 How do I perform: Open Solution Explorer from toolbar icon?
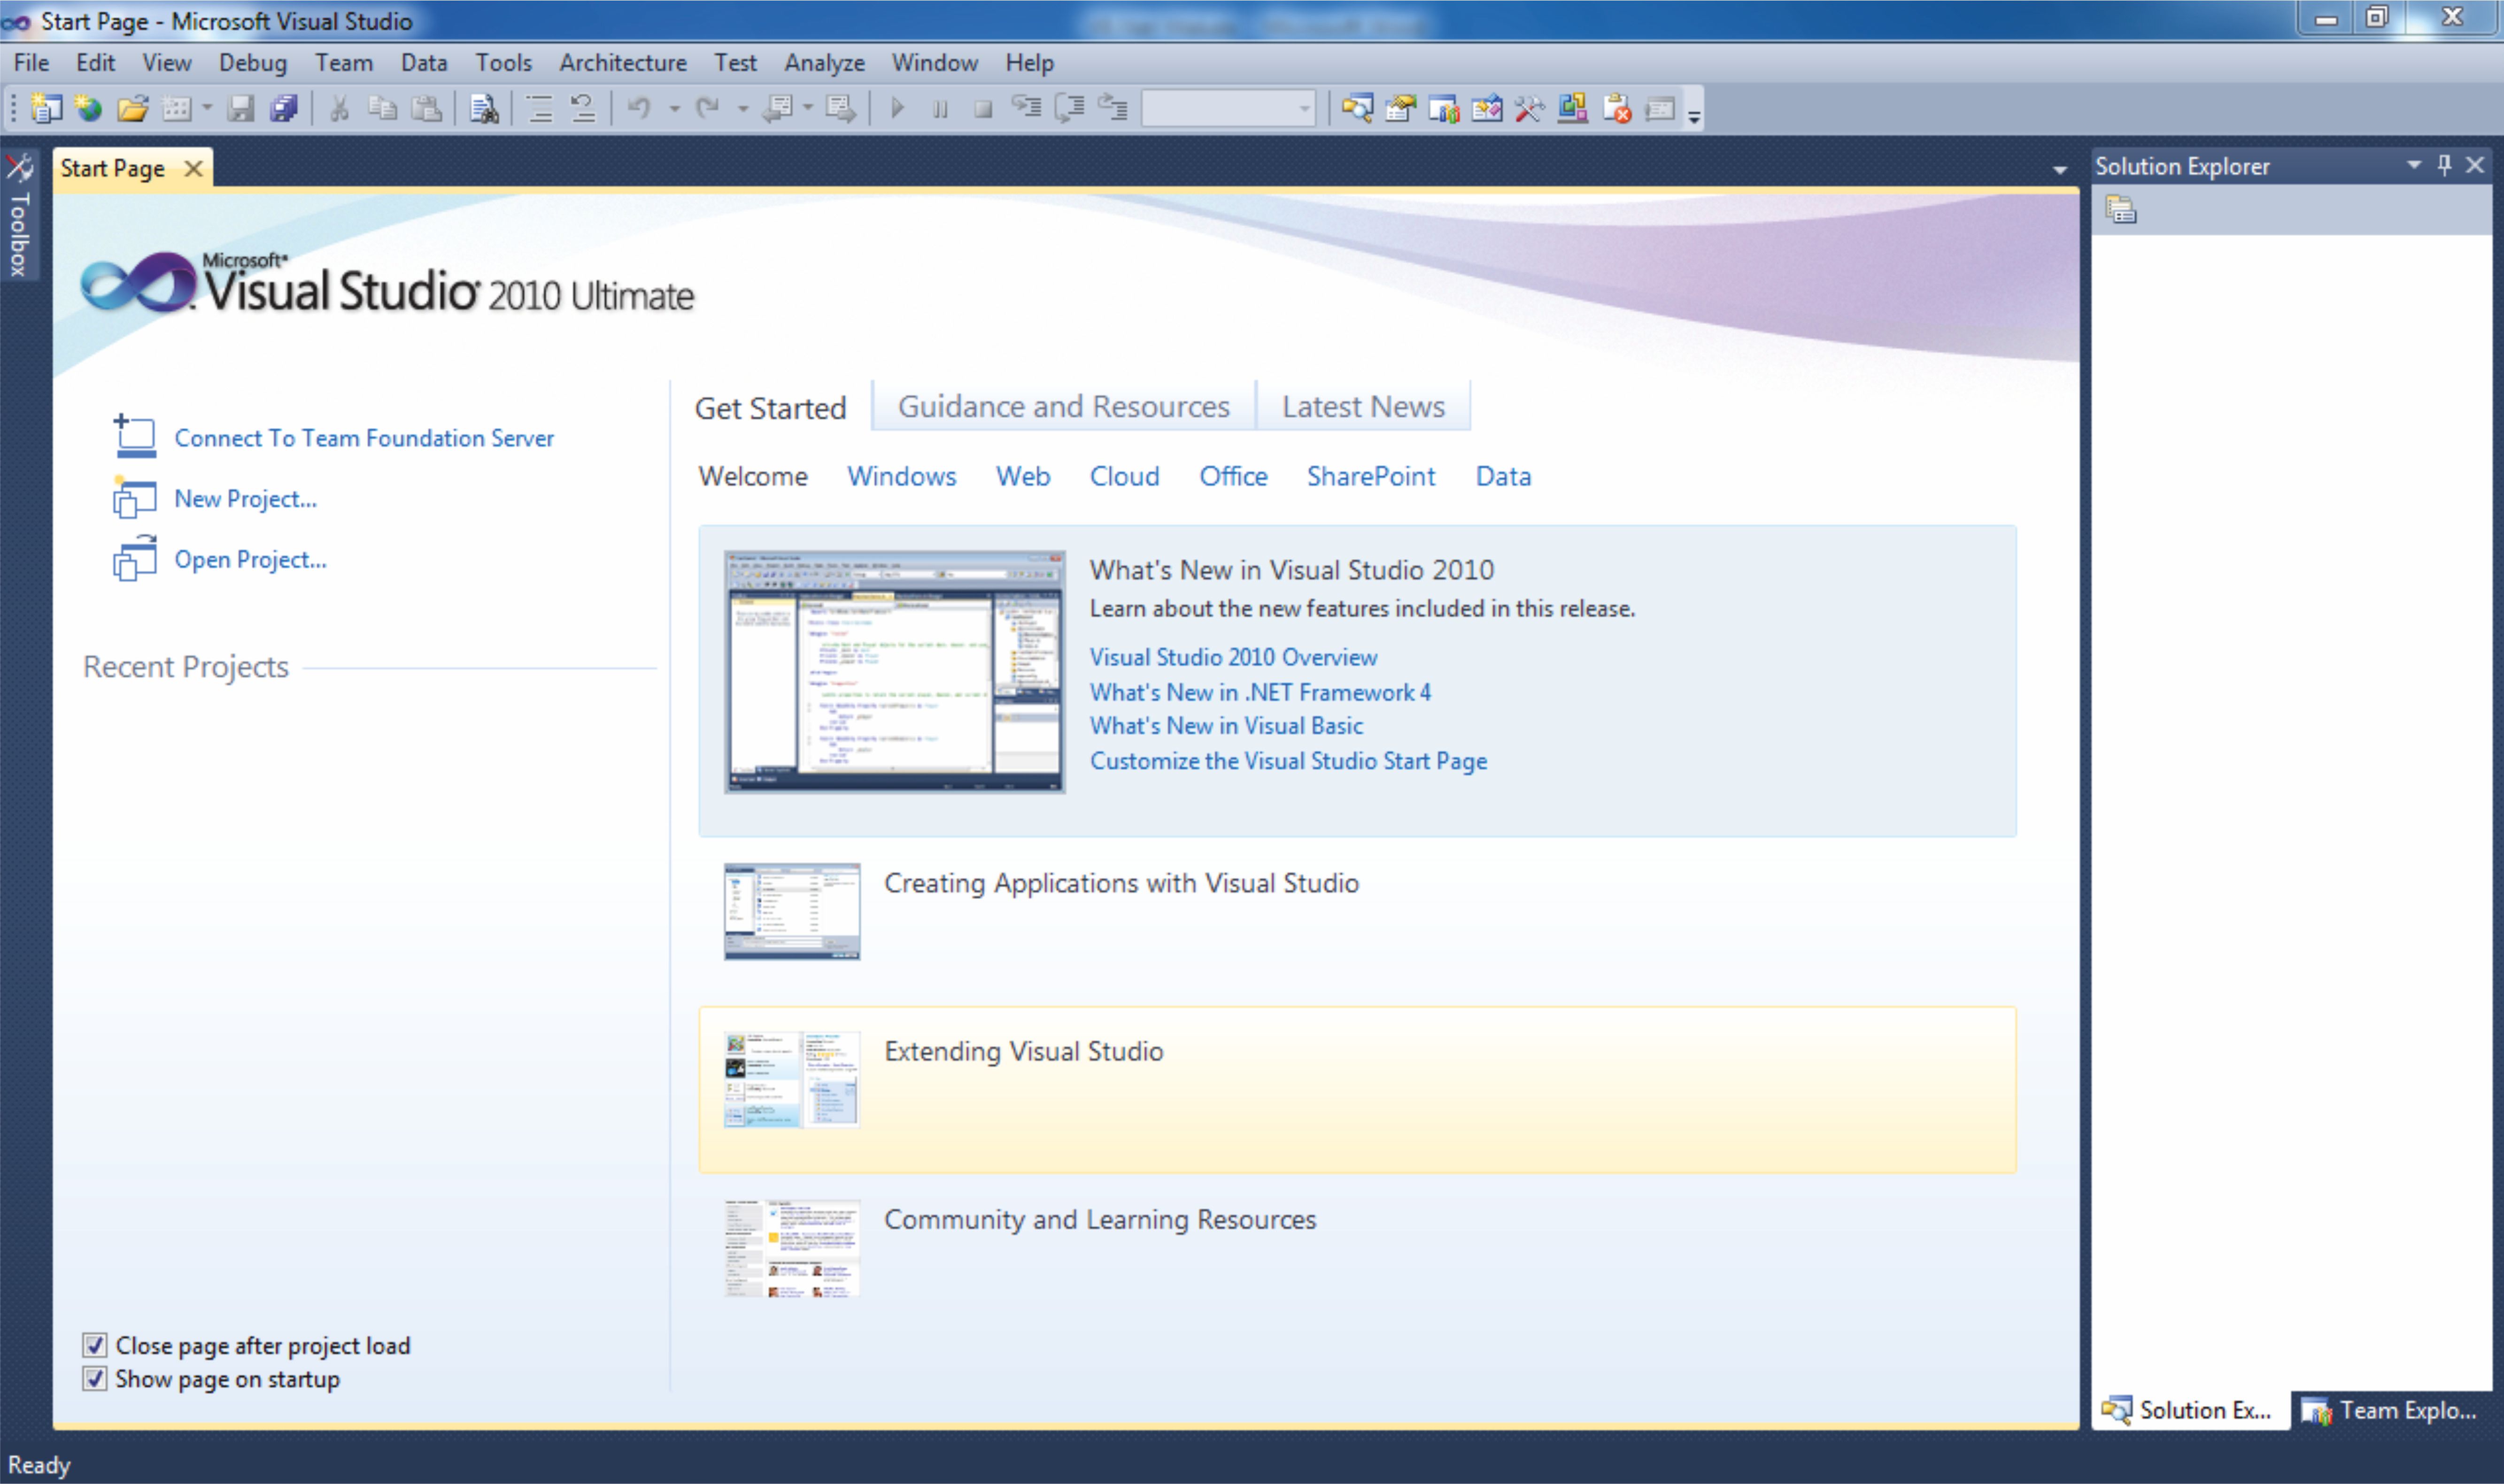1357,108
